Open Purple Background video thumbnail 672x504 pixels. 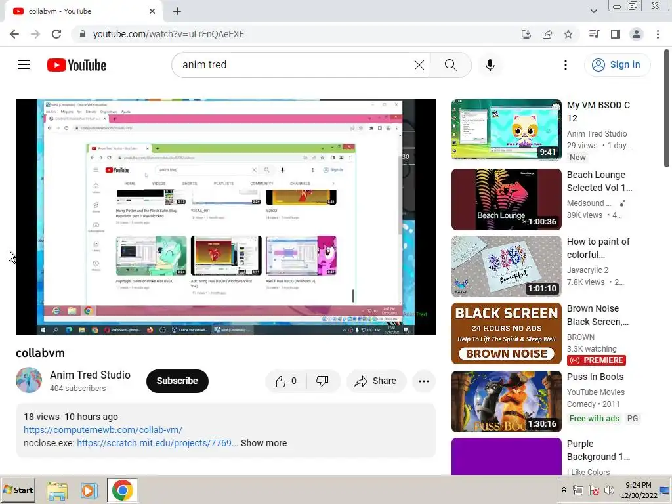[506, 457]
